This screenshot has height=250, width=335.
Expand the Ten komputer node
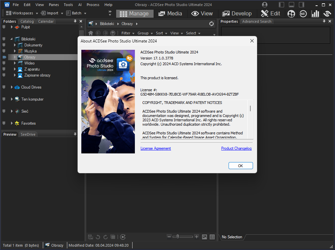click(x=12, y=99)
